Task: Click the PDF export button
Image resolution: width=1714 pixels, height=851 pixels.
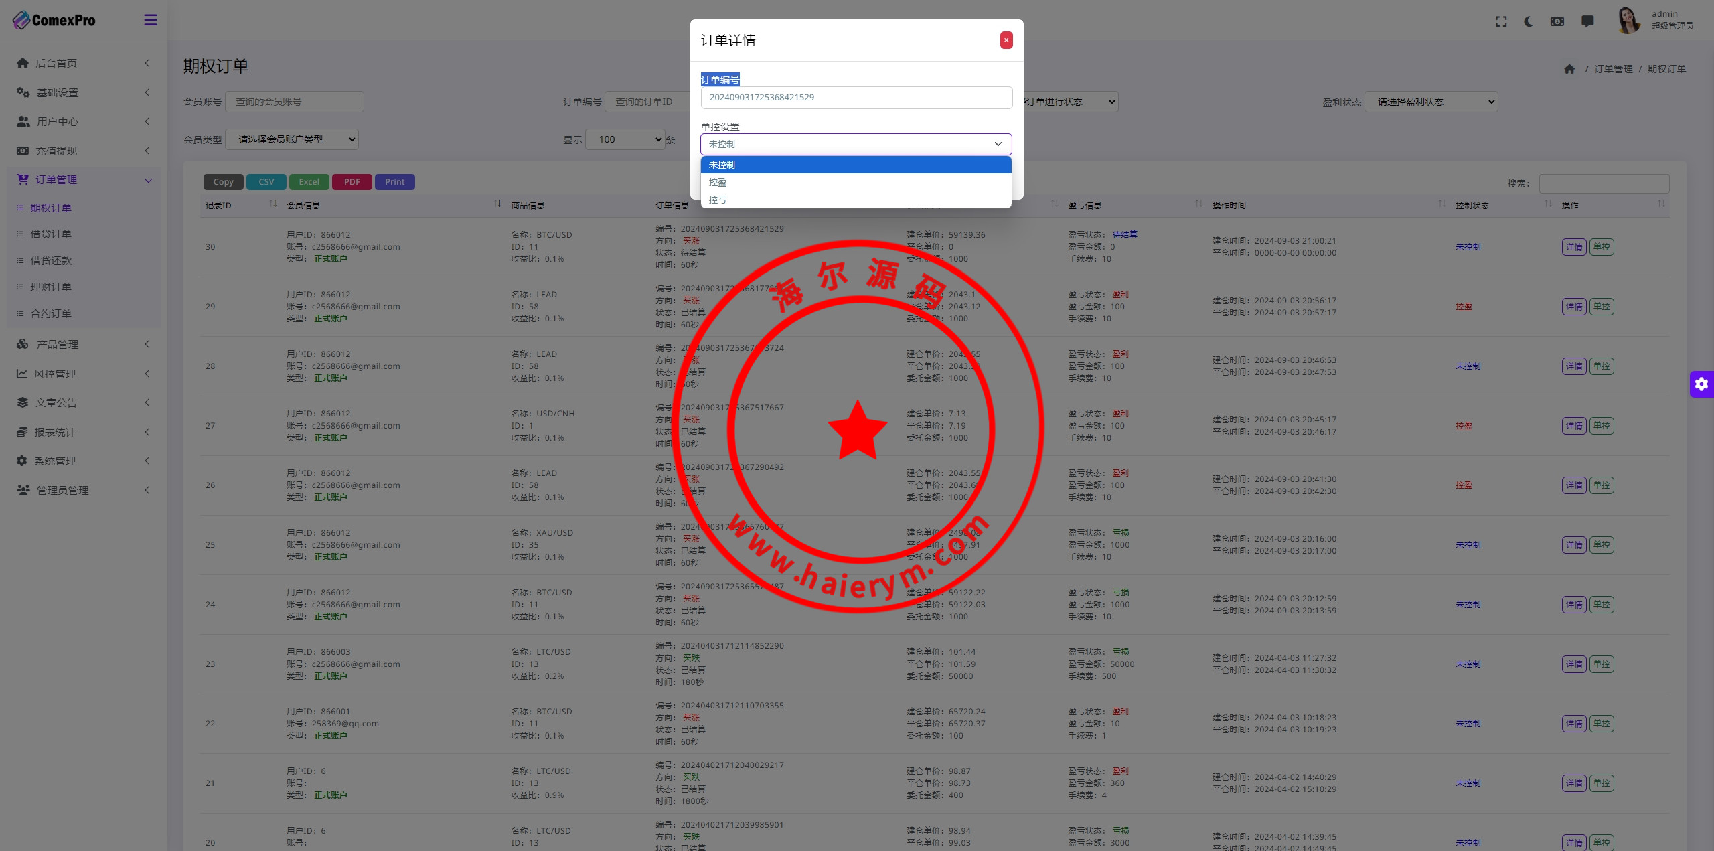Action: coord(352,182)
